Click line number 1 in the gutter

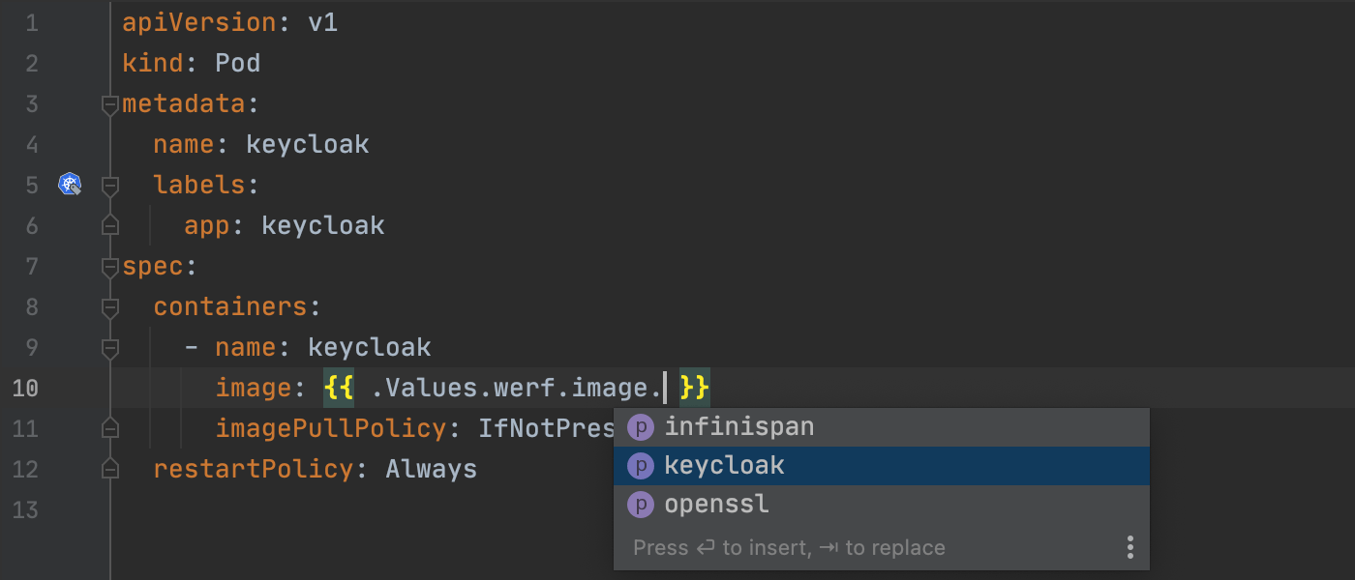[x=32, y=23]
